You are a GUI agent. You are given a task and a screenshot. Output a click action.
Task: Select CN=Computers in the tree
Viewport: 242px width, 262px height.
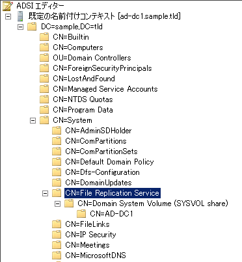[78, 47]
